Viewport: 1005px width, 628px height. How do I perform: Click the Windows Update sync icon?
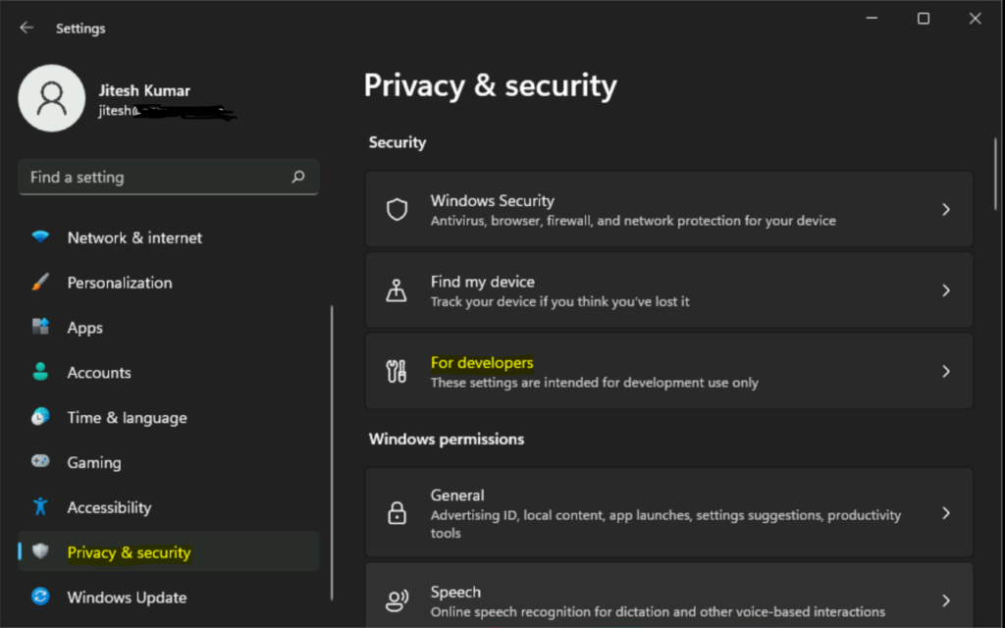point(40,598)
